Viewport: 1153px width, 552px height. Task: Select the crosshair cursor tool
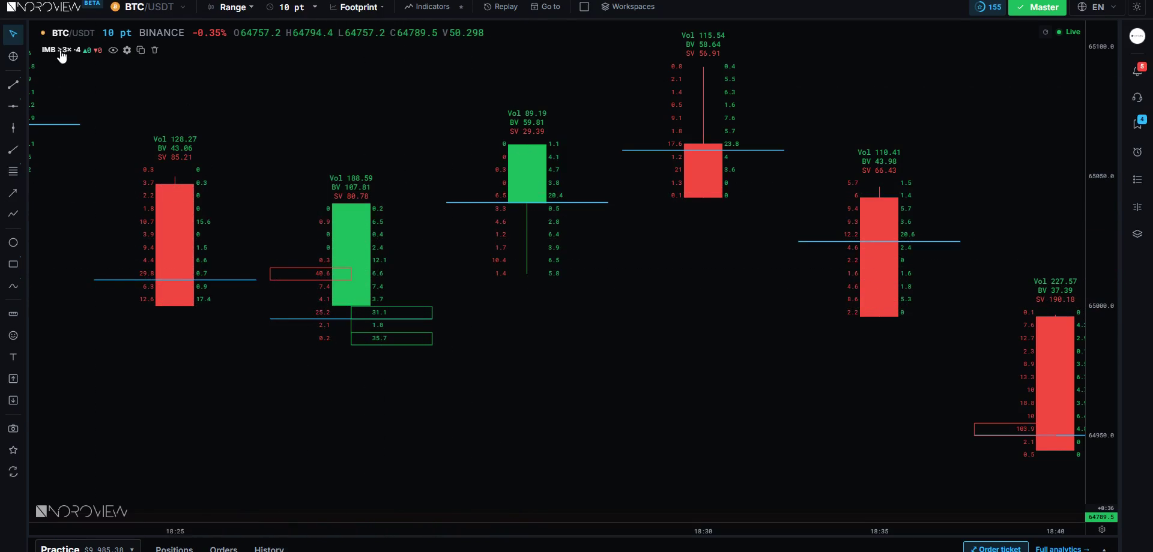(x=13, y=56)
